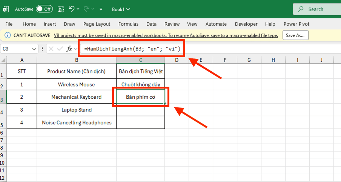
Task: Click the Search box in title bar
Action: pos(317,9)
